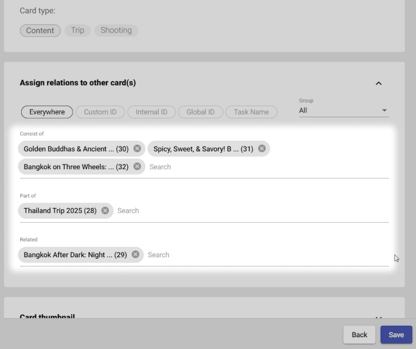
Task: Remove the Spicy, Sweet, & Savory chip
Action: point(262,149)
